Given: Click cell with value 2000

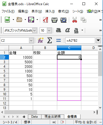Looking at the screenshot, I should pyautogui.click(x=21, y=67).
